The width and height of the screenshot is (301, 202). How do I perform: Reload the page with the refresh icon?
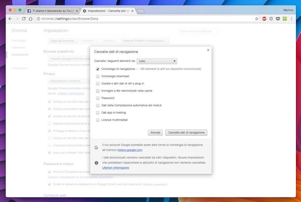pos(24,19)
